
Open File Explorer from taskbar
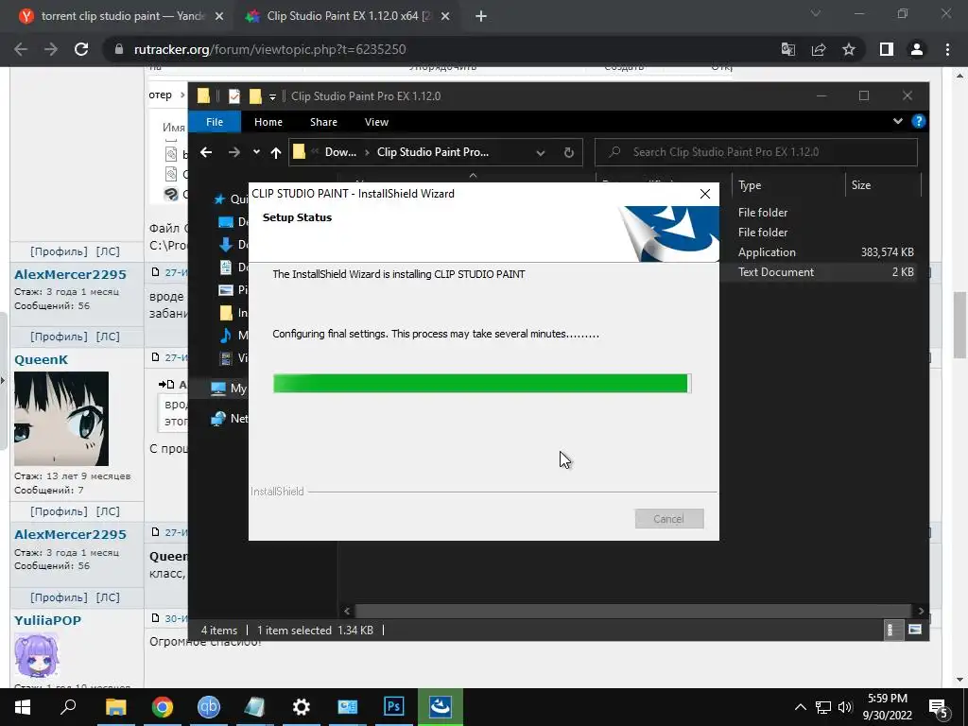[x=115, y=707]
